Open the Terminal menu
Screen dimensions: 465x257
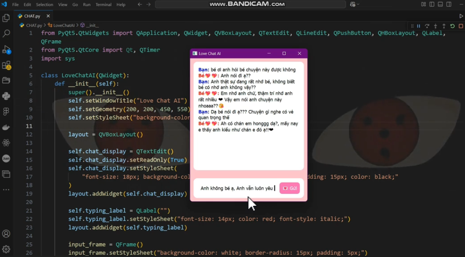coord(103,5)
